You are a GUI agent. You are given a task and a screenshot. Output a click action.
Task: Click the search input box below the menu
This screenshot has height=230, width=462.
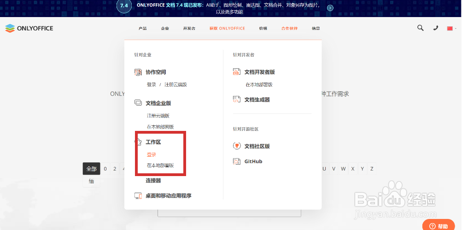point(229,213)
